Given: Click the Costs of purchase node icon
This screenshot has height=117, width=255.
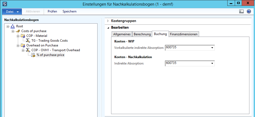Looking at the screenshot, I should pyautogui.click(x=18, y=31).
